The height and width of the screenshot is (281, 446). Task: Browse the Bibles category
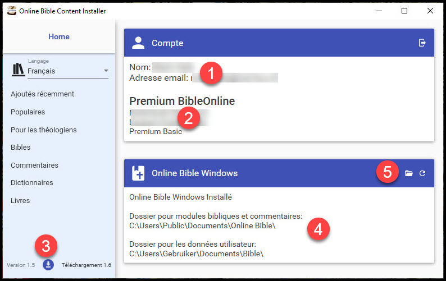coord(20,147)
